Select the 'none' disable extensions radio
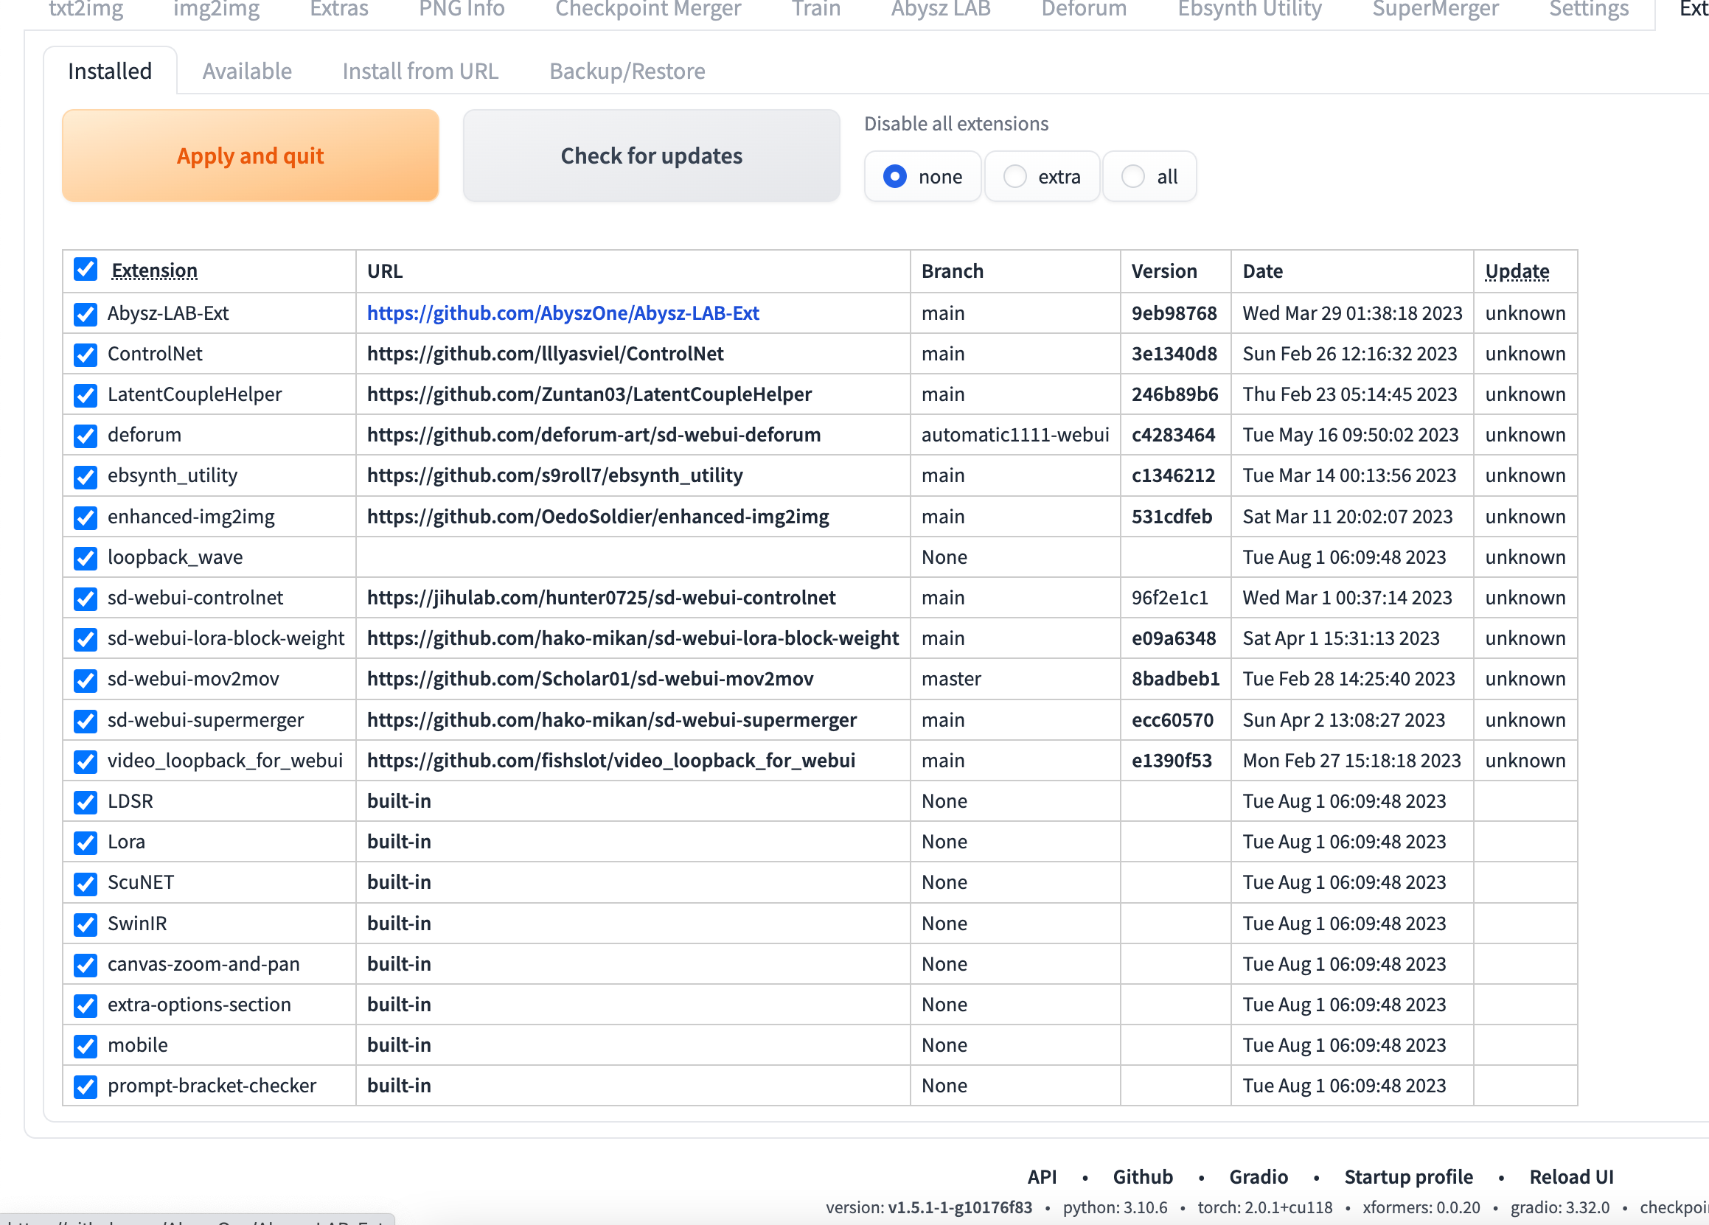Viewport: 1709px width, 1225px height. point(894,175)
